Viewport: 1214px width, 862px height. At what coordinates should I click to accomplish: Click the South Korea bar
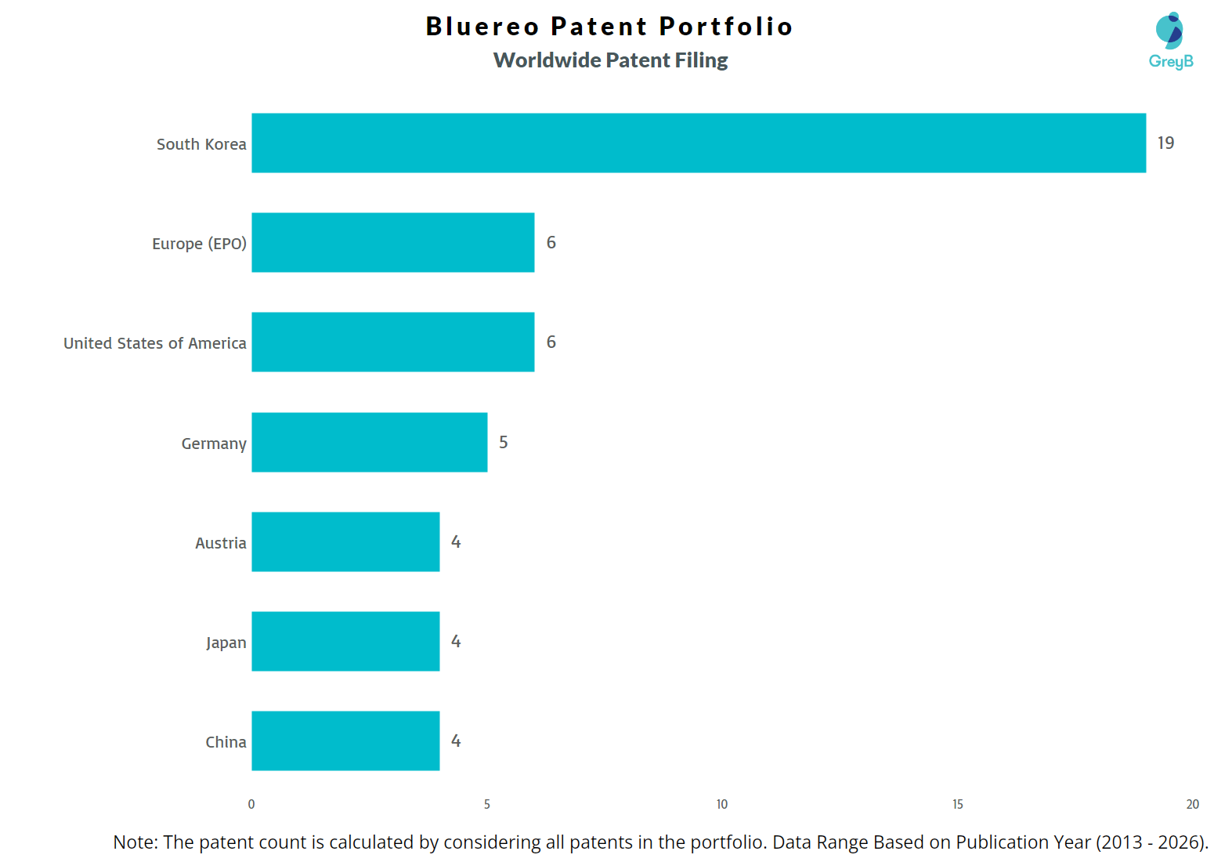click(698, 143)
